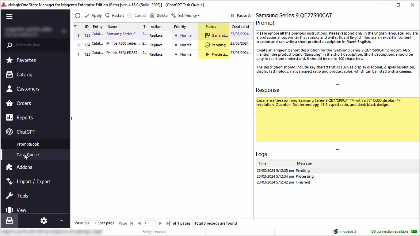Sort by Entity column header
The image size is (420, 236).
pyautogui.click(x=98, y=27)
